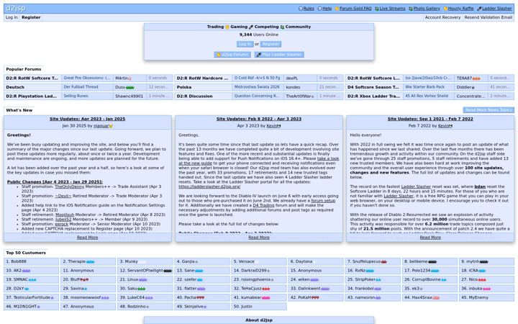Click the icon beside the Rules link
518x324 pixels.
300,9
